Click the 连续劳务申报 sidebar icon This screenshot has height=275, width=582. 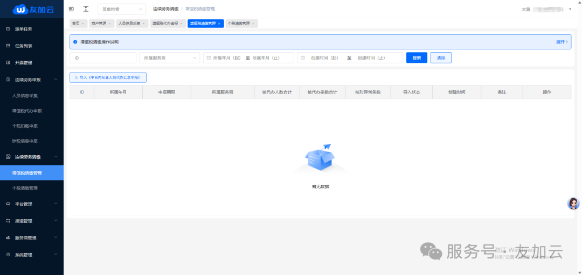click(x=8, y=79)
